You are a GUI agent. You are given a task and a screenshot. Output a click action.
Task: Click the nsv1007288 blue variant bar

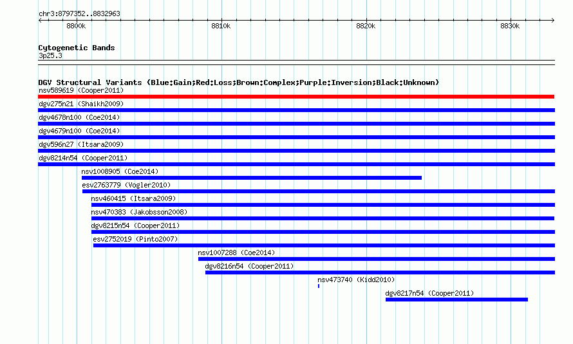pos(377,259)
